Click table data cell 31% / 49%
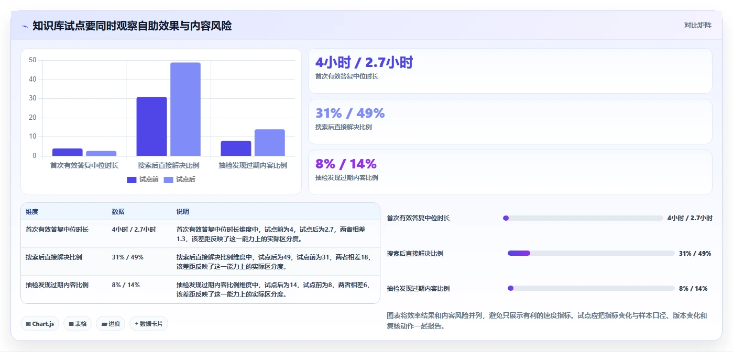The height and width of the screenshot is (352, 733). pos(127,257)
